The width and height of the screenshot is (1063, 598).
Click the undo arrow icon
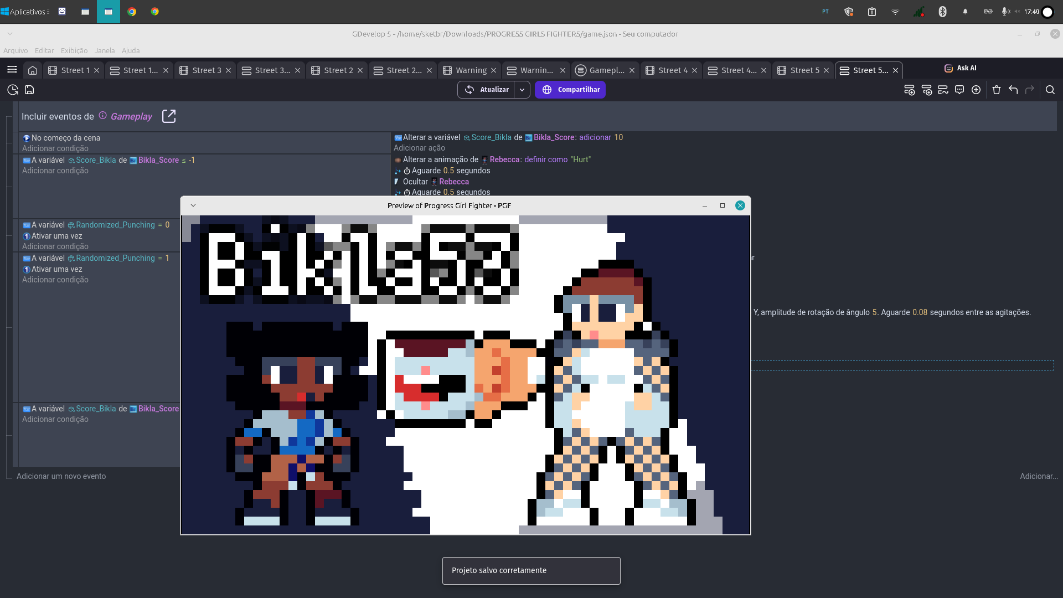pos(1013,90)
